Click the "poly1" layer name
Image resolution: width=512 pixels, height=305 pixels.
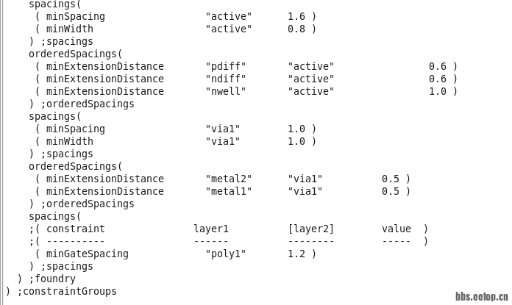[226, 254]
